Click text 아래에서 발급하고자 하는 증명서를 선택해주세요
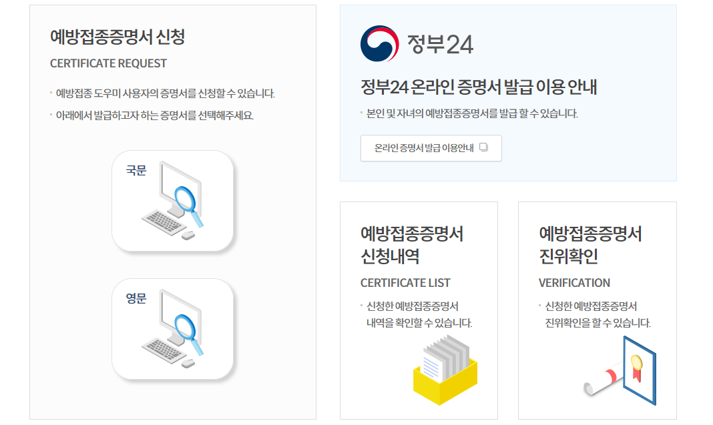The width and height of the screenshot is (713, 425). coord(155,115)
